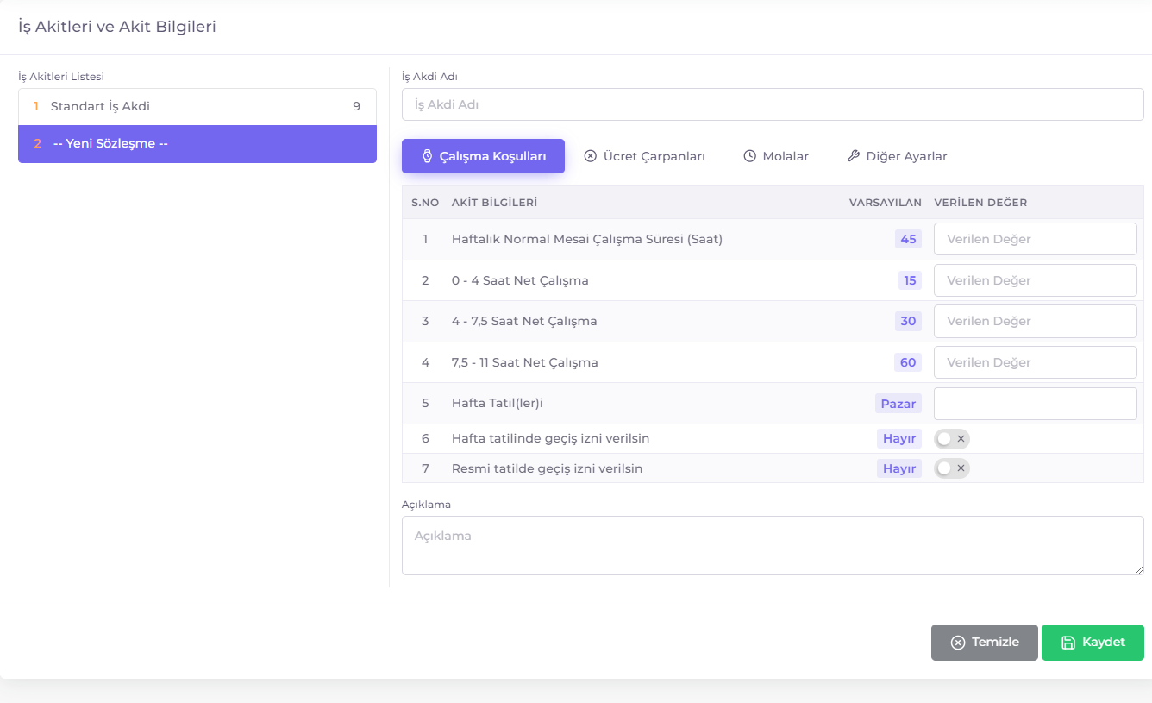Click the Hafta Tatil(ler)i row label
The image size is (1152, 703).
pyautogui.click(x=498, y=404)
